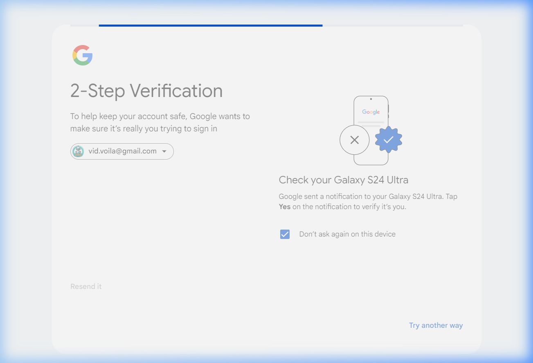
Task: Click the "Don't ask again on this device" label
Action: (347, 234)
